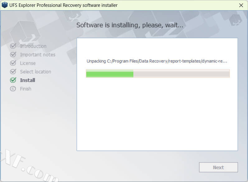Click the Finish step label
The width and height of the screenshot is (248, 182).
pos(26,89)
